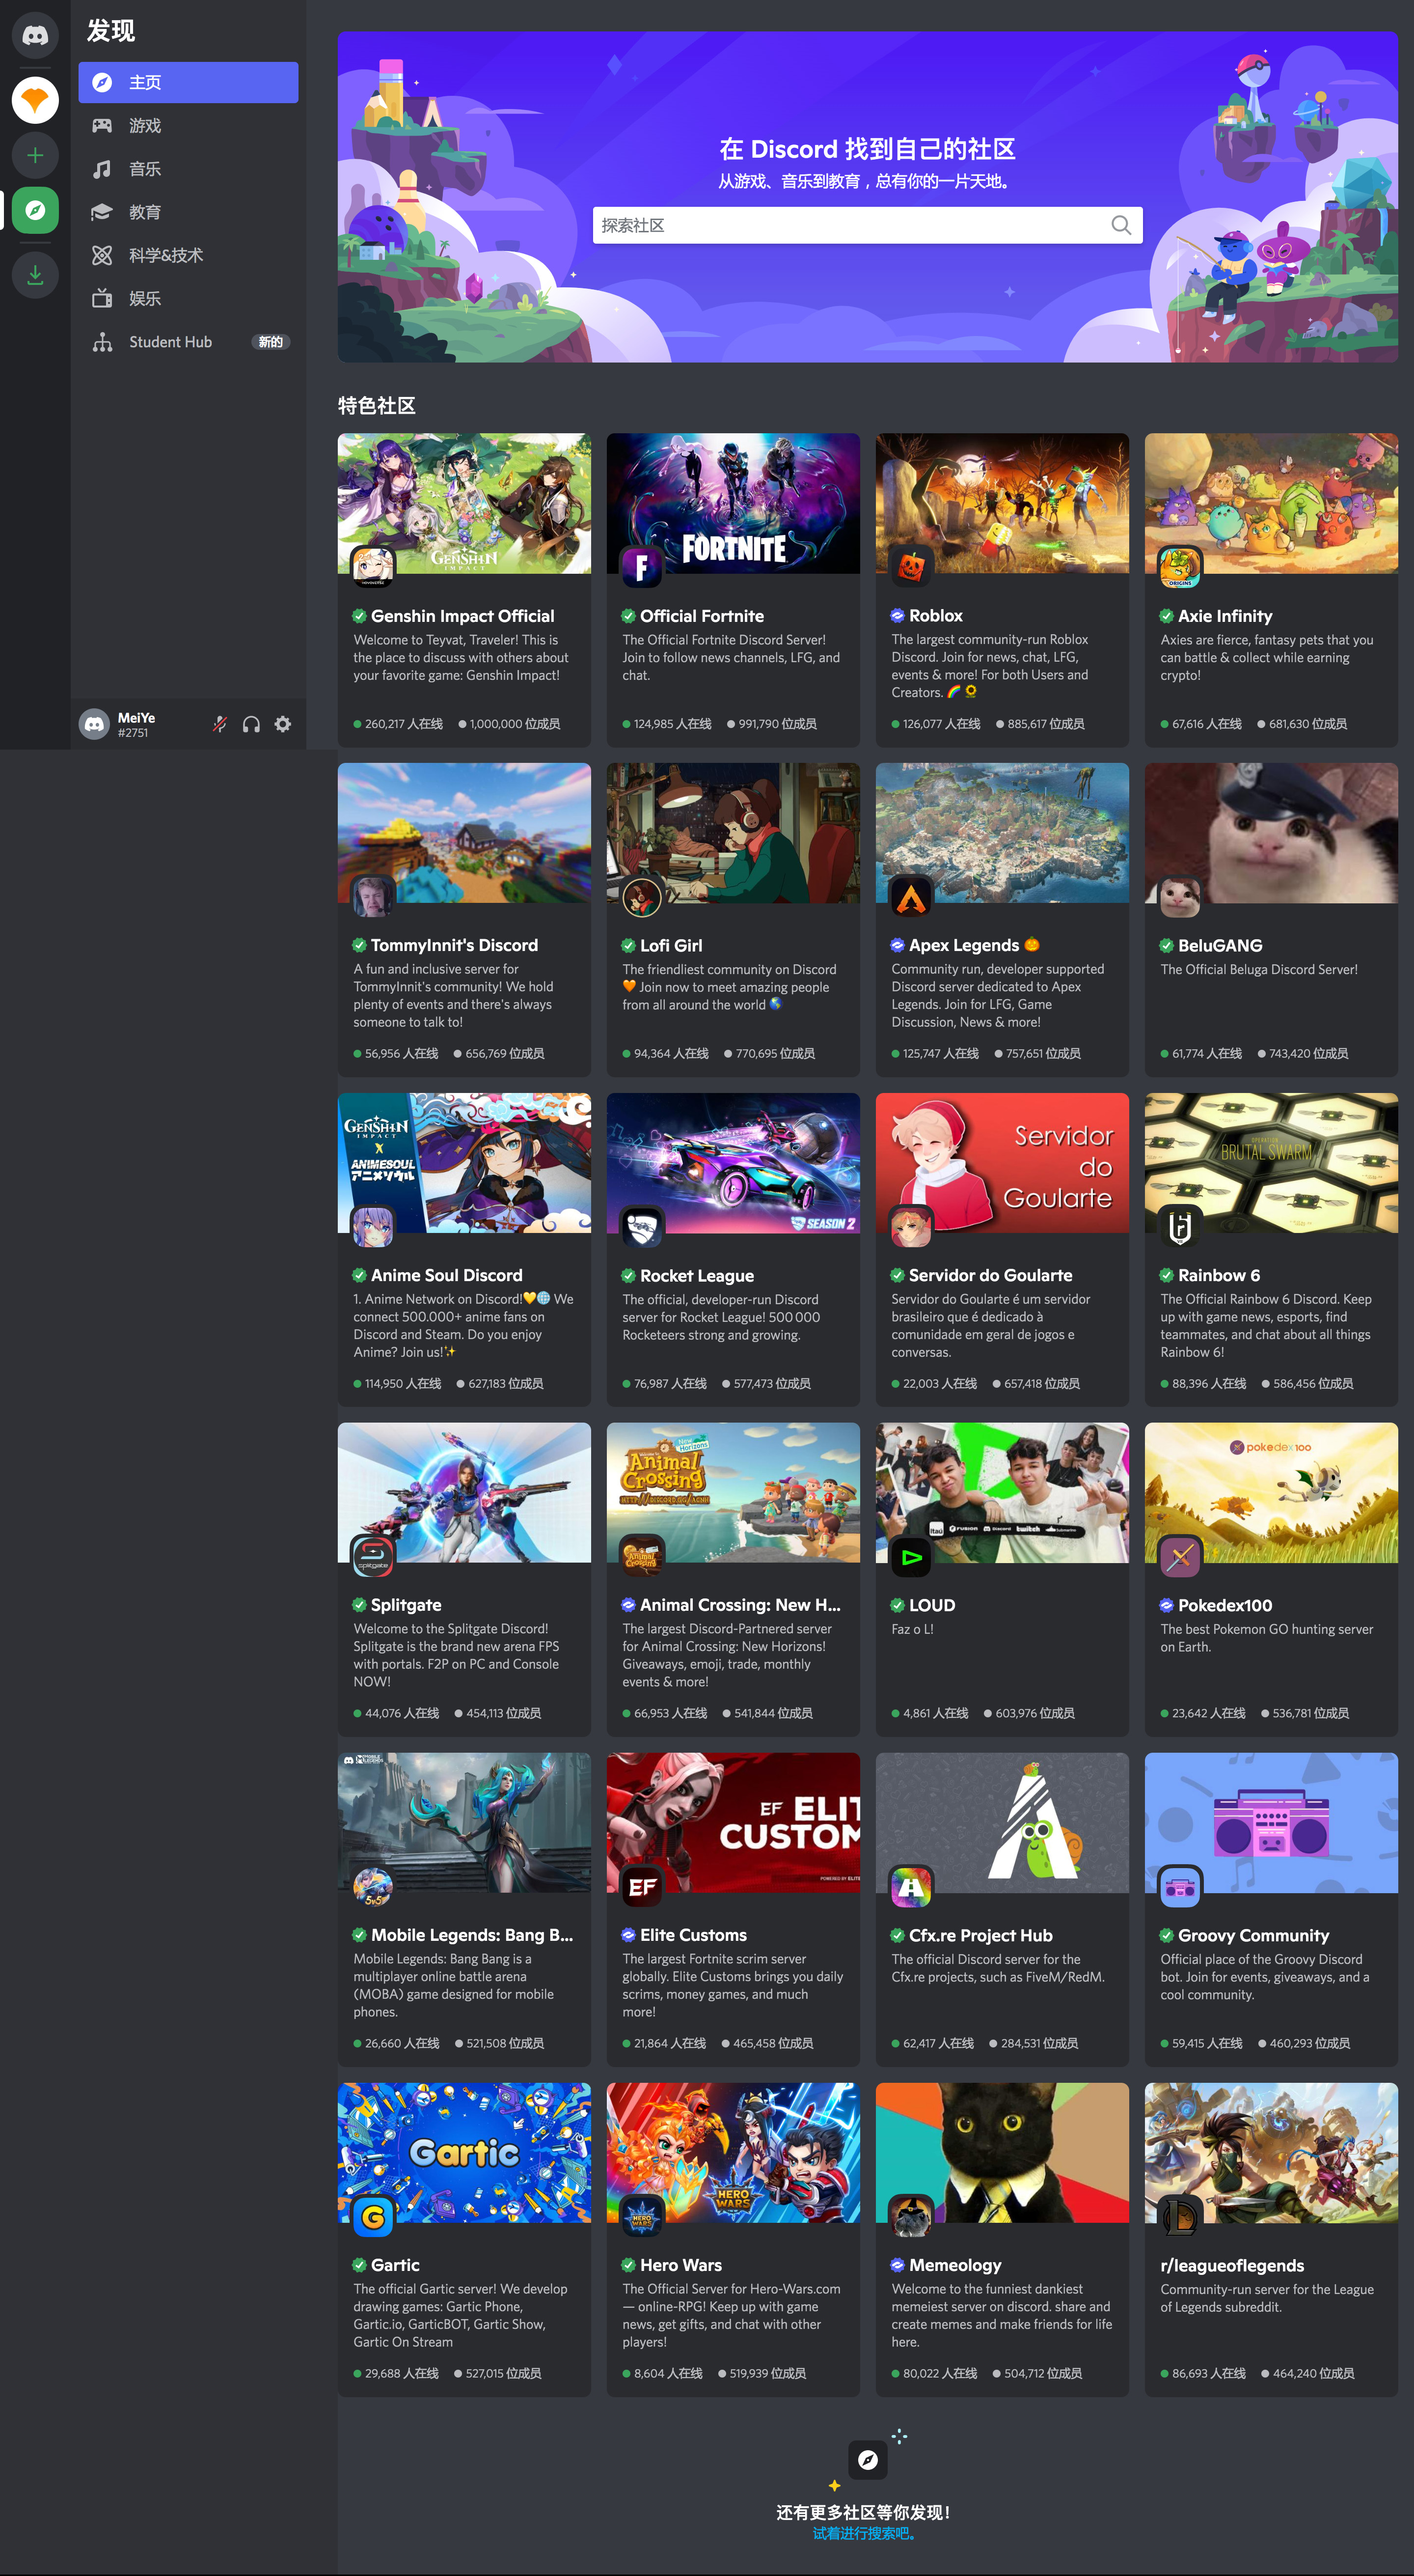Click the Gartic G server icon
This screenshot has height=2576, width=1414.
[x=373, y=2217]
